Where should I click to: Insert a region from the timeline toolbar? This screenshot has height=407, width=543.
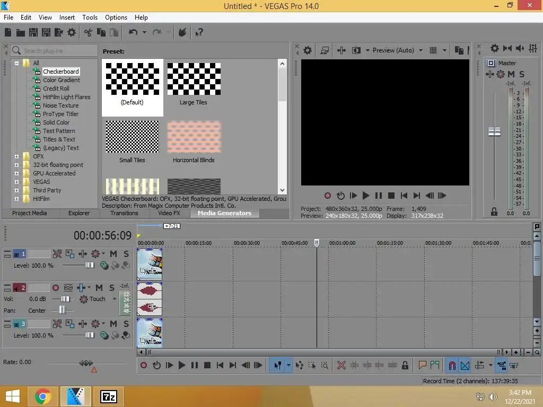click(435, 365)
